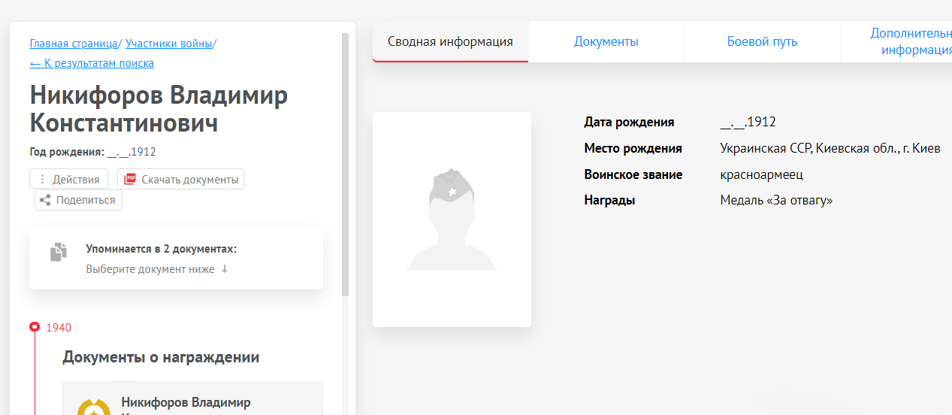
Task: Click the three-dots icon in Действия
Action: coord(42,179)
